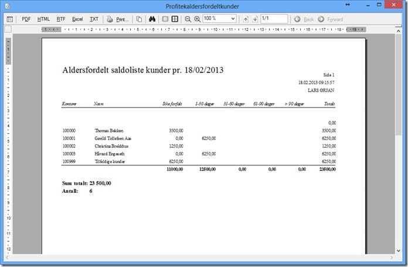Viewport: 408px width, 267px height.
Task: Click the page number field showing 1/1
Action: pos(273,19)
